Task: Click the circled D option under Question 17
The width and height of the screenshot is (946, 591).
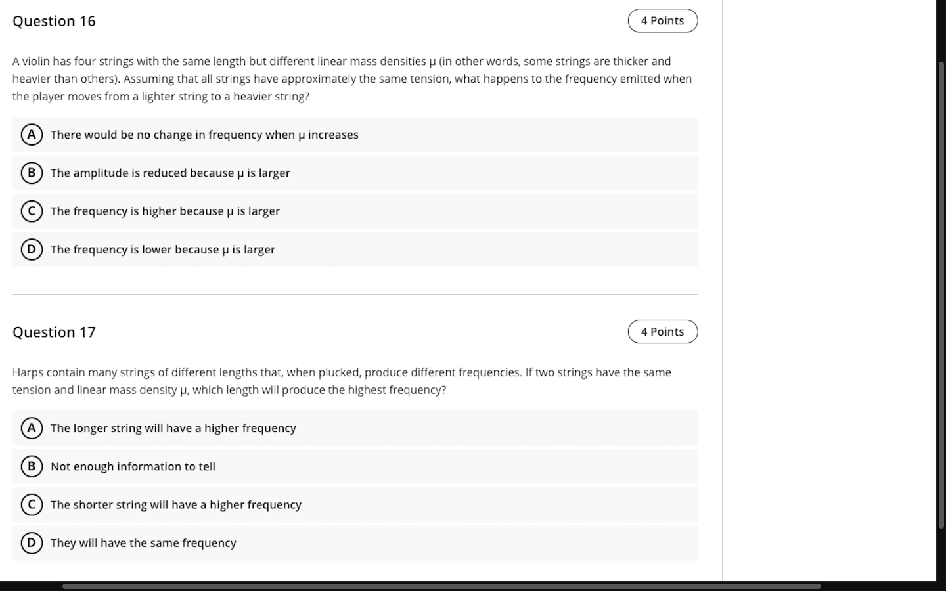Action: [32, 542]
